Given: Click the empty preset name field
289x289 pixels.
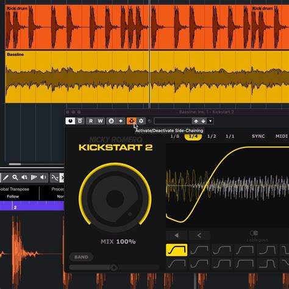Looking at the screenshot, I should point(173,121).
